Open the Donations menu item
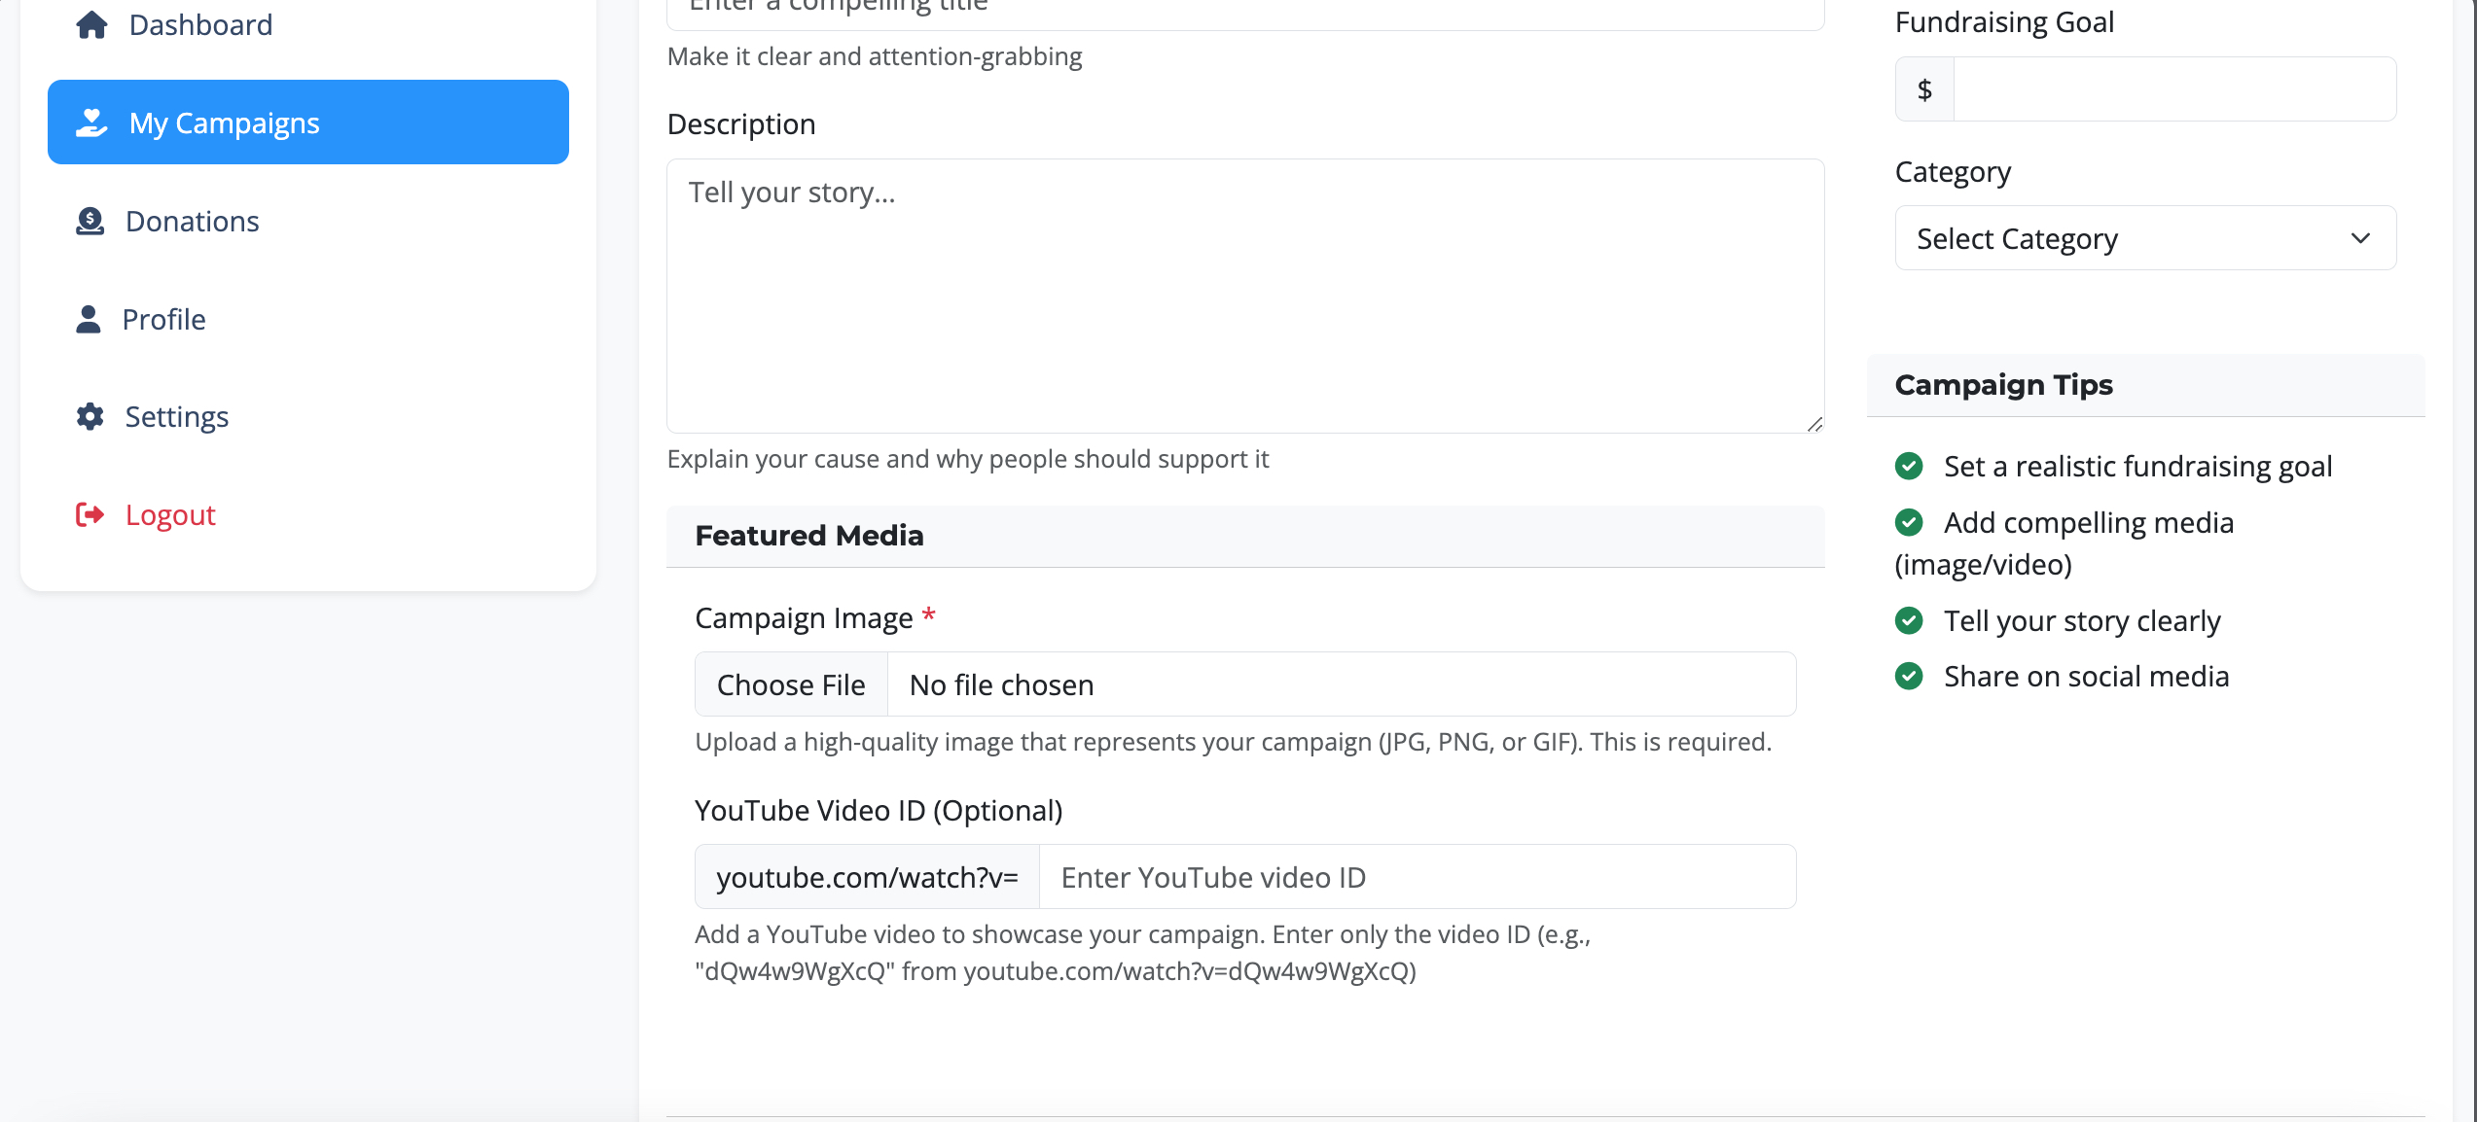2477x1122 pixels. pos(192,221)
